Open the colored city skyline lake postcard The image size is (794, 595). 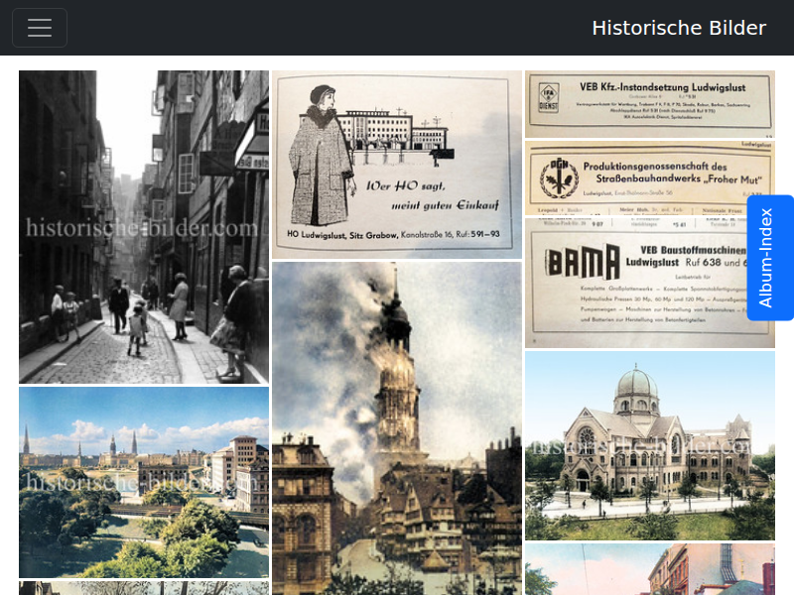(144, 482)
